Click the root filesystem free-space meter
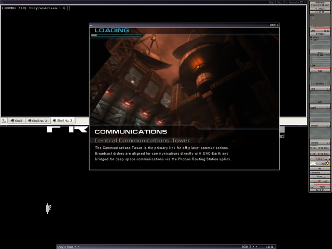The height and width of the screenshot is (249, 332). pyautogui.click(x=320, y=159)
